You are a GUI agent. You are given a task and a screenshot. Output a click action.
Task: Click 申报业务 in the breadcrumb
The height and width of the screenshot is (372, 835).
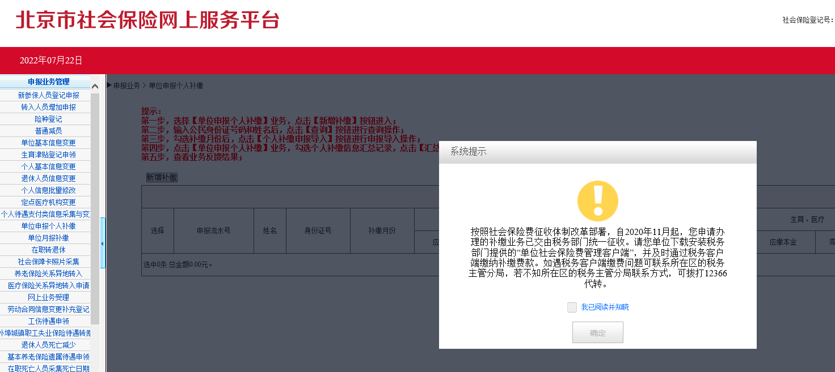[126, 85]
